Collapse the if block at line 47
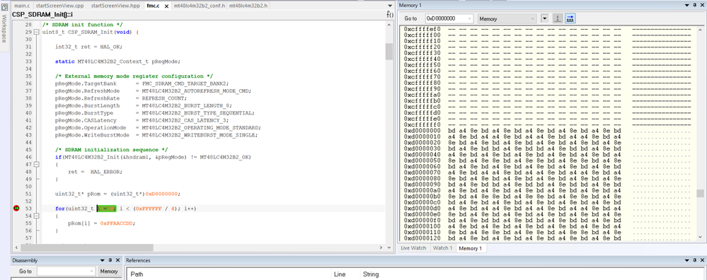The image size is (707, 280). [37, 164]
